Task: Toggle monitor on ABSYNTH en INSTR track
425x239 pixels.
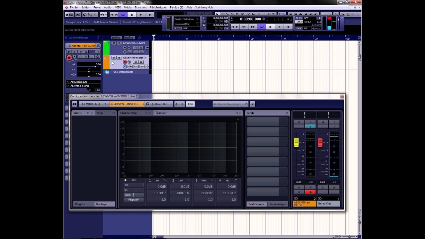Action: pos(129,62)
